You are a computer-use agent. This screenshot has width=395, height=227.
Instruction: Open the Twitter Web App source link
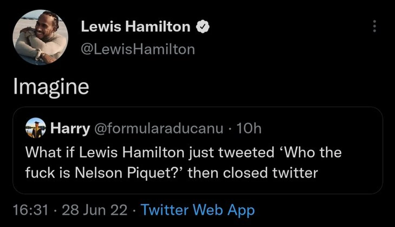[198, 210]
